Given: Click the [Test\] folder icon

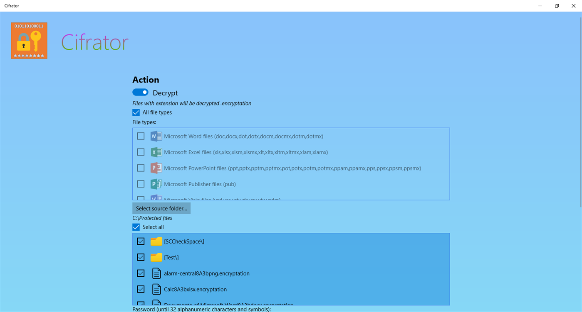Looking at the screenshot, I should (x=156, y=257).
